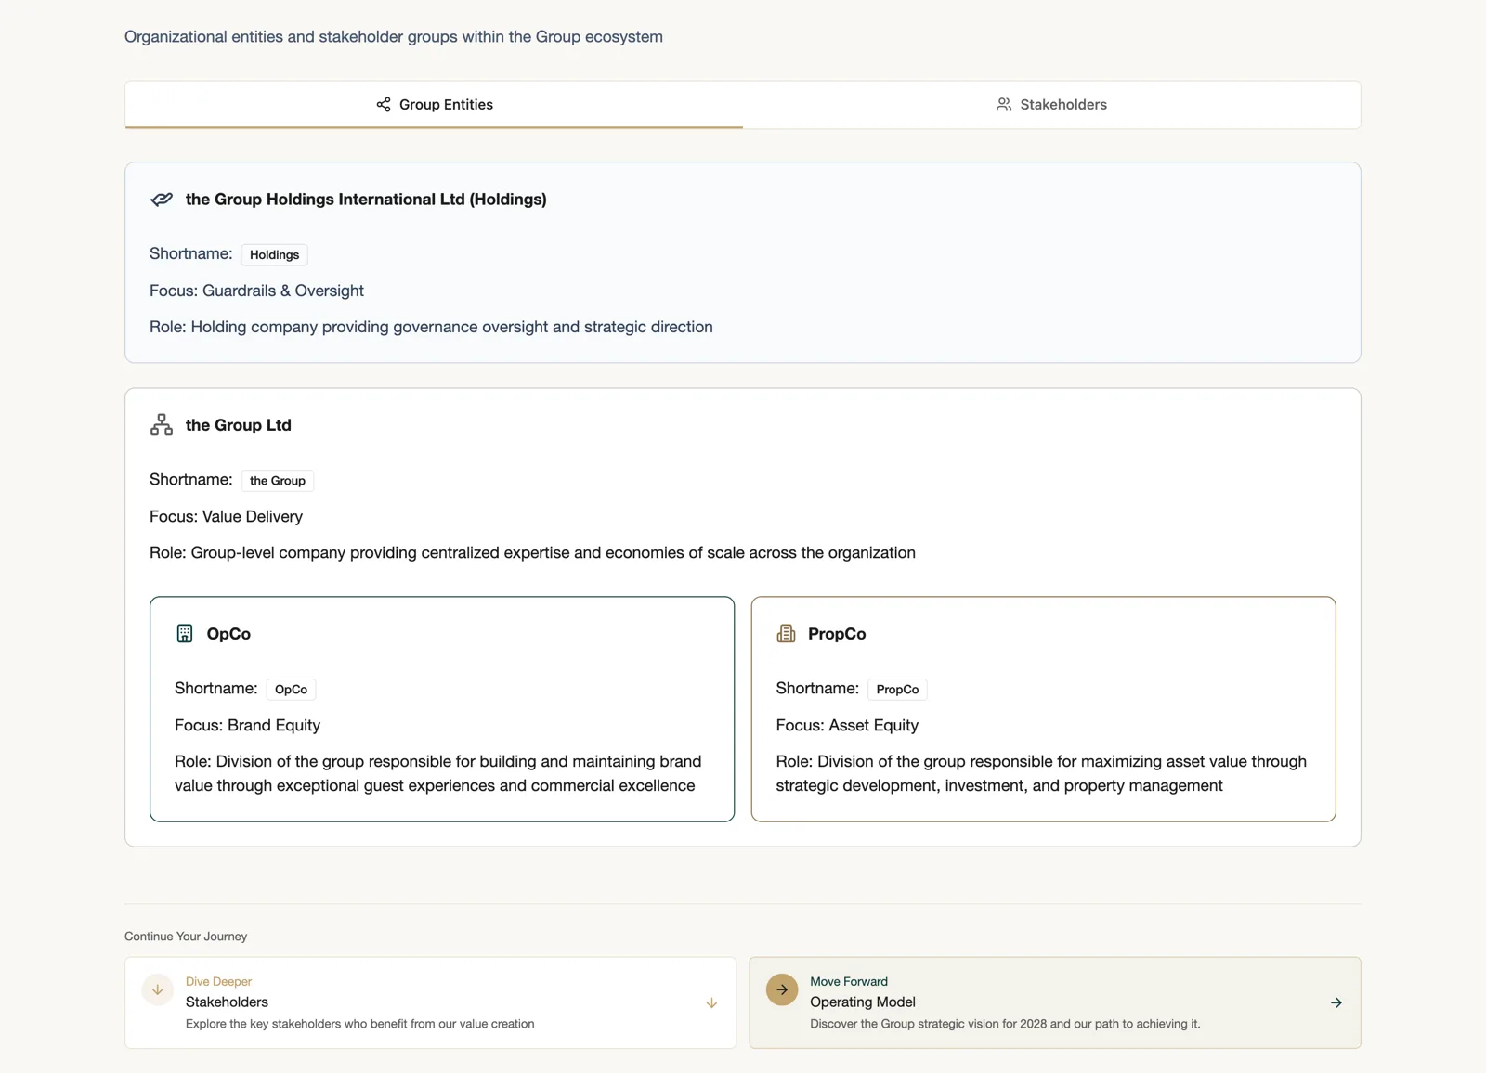1486x1073 pixels.
Task: Switch to the Stakeholders tab
Action: coord(1052,105)
